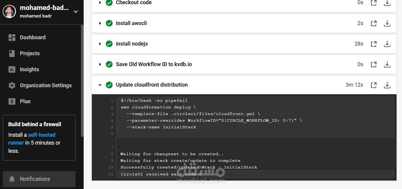Download Update cloudfront distribution output

387,85
